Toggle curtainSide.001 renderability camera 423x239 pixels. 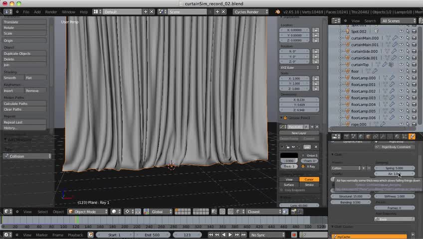(414, 58)
